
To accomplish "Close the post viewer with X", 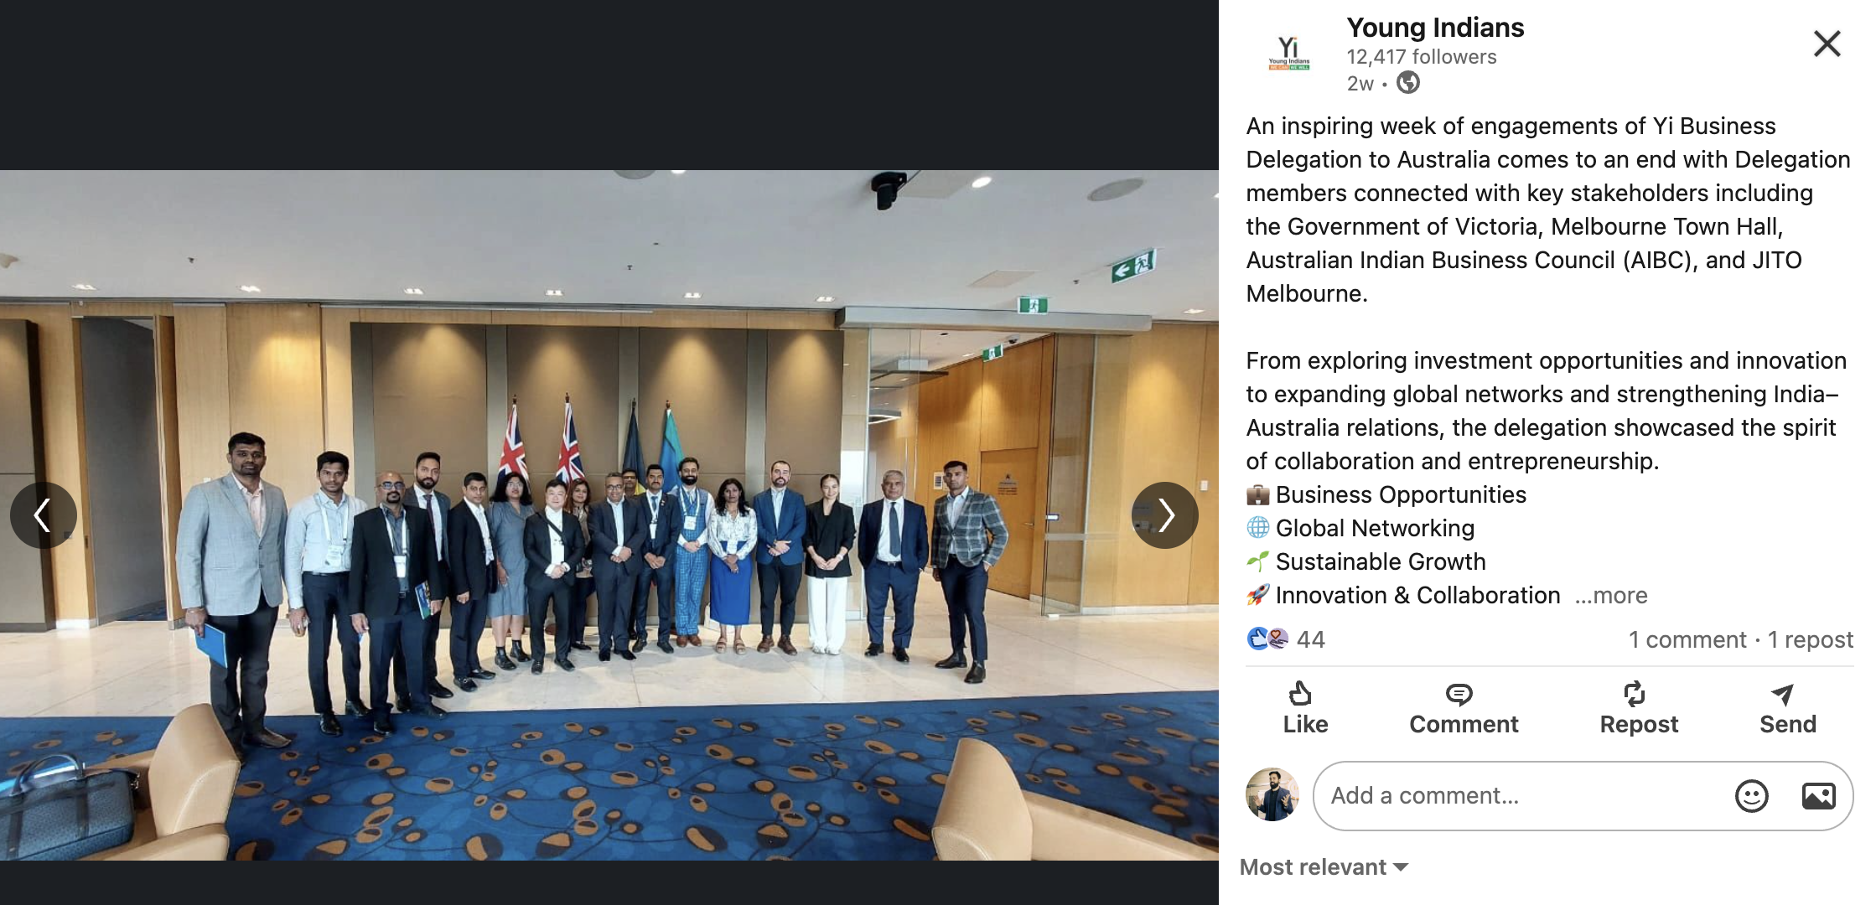I will (1827, 44).
